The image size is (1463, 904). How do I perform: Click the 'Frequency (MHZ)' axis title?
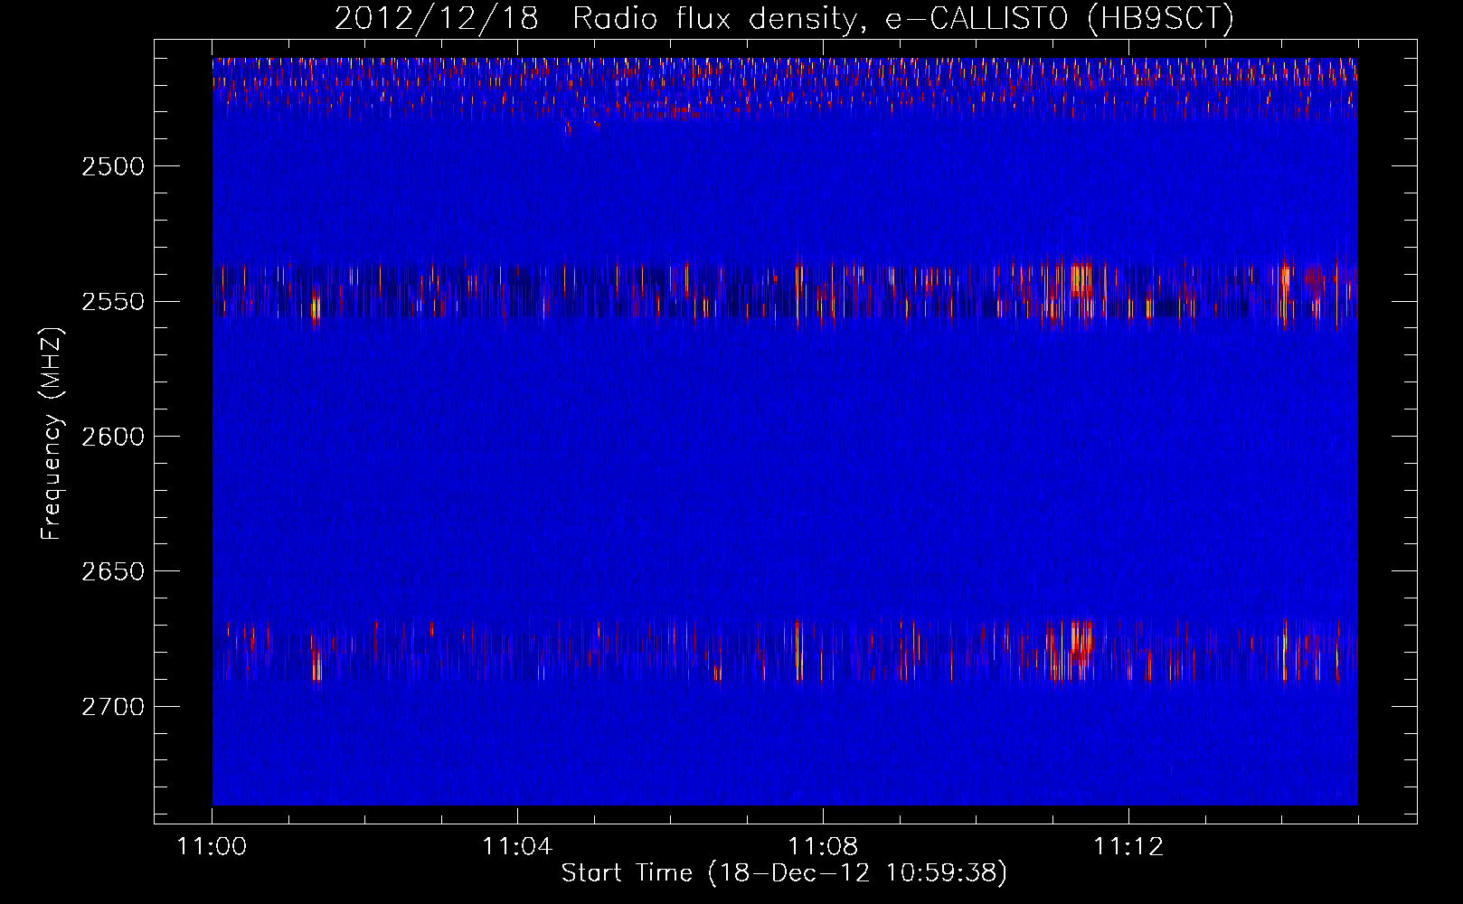[51, 434]
